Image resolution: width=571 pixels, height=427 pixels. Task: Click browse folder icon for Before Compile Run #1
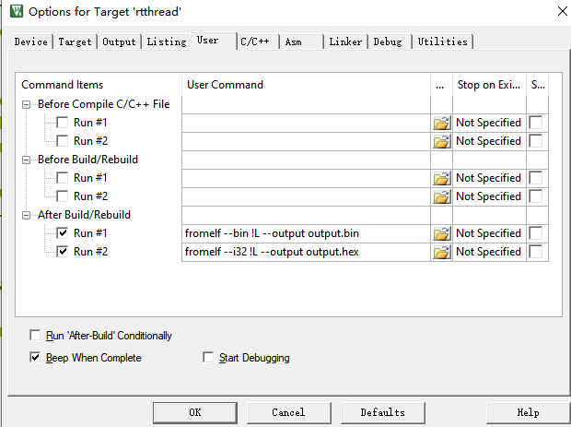click(x=441, y=123)
